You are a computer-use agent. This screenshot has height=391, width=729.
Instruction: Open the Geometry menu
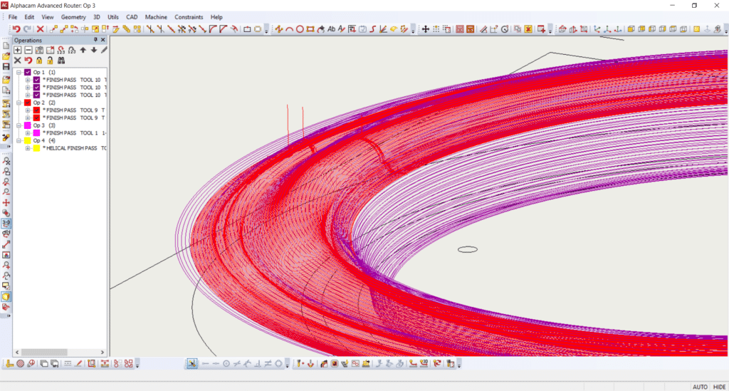[73, 17]
